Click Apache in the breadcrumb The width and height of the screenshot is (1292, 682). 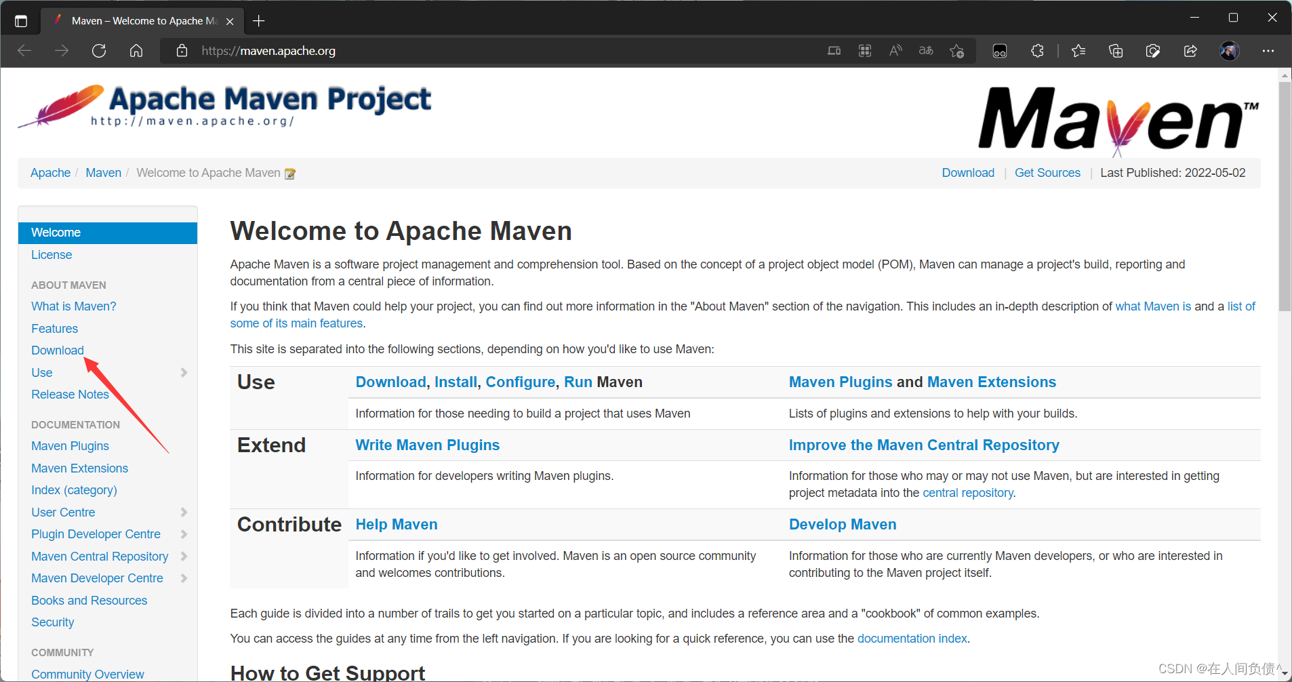(x=51, y=173)
